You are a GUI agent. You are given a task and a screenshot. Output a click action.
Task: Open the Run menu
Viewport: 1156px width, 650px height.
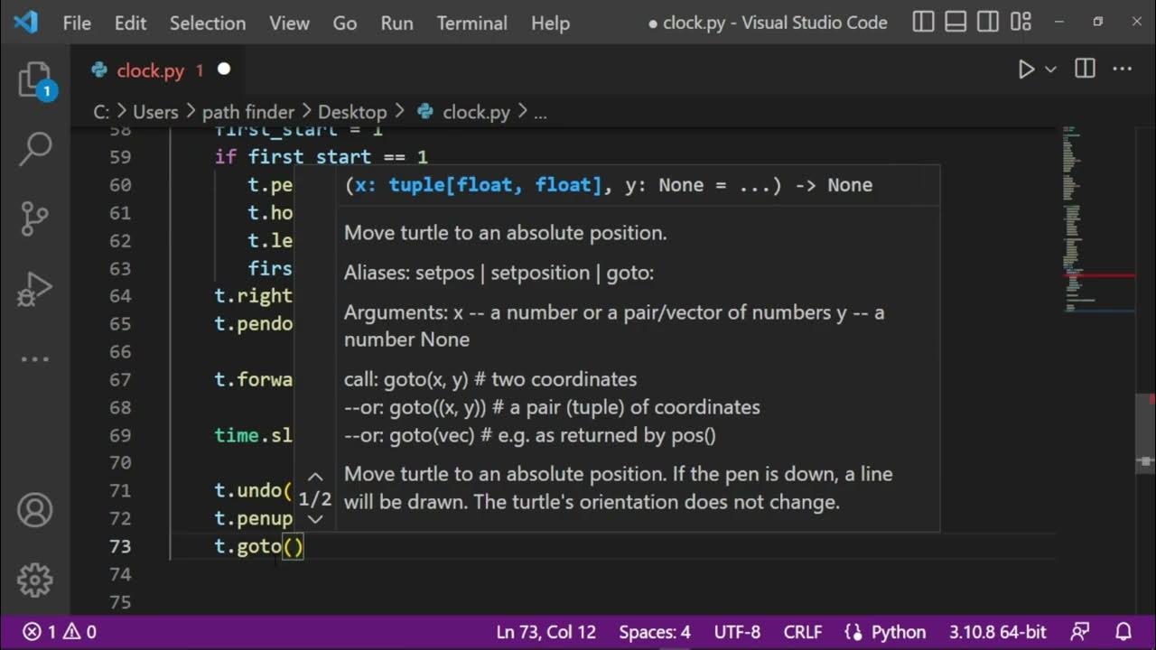396,23
